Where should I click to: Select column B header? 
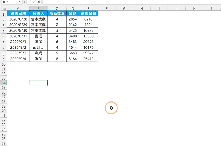(x=38, y=8)
